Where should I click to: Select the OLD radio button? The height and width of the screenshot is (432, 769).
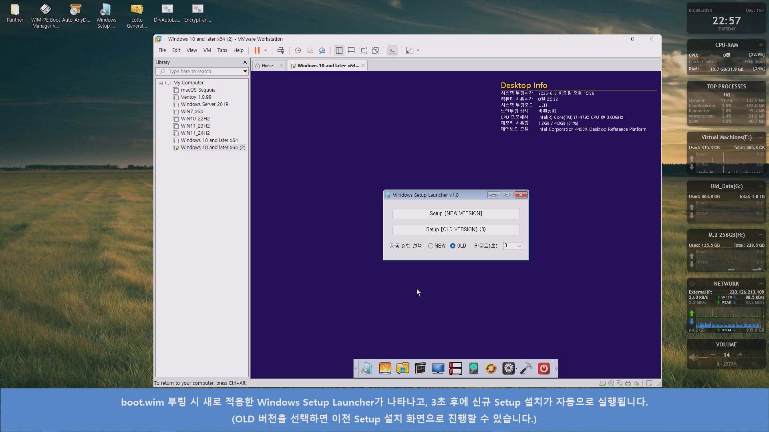(453, 246)
